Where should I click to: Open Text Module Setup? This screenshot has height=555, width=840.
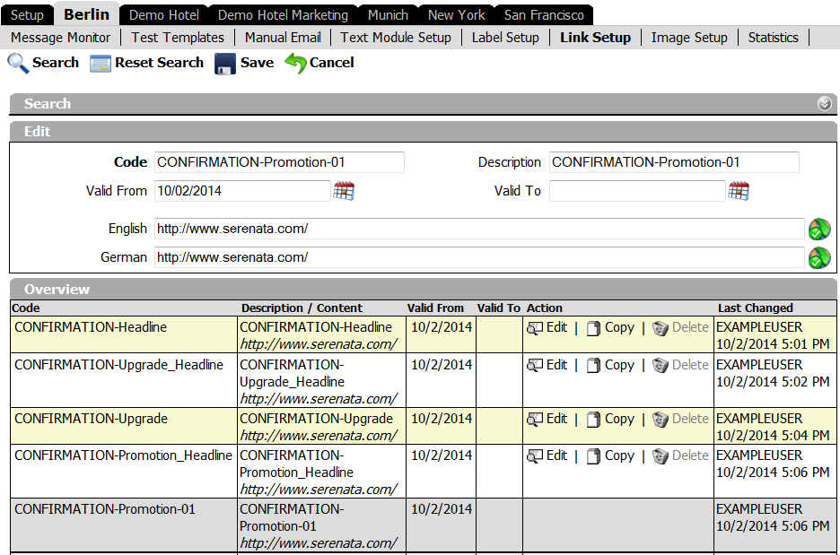(396, 38)
